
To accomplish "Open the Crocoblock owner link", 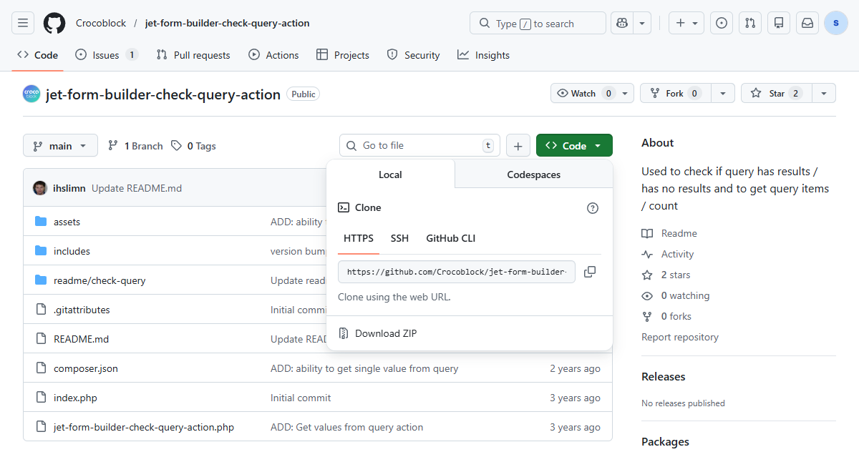I will point(101,23).
